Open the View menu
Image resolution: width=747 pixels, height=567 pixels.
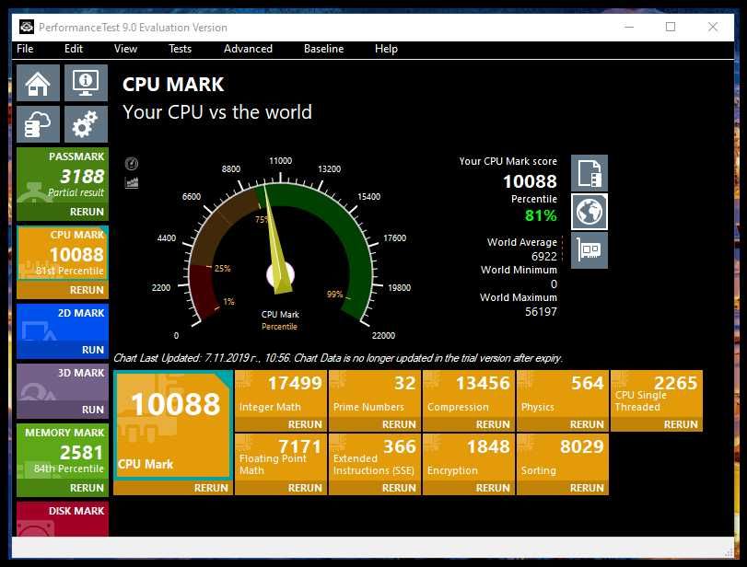point(125,49)
